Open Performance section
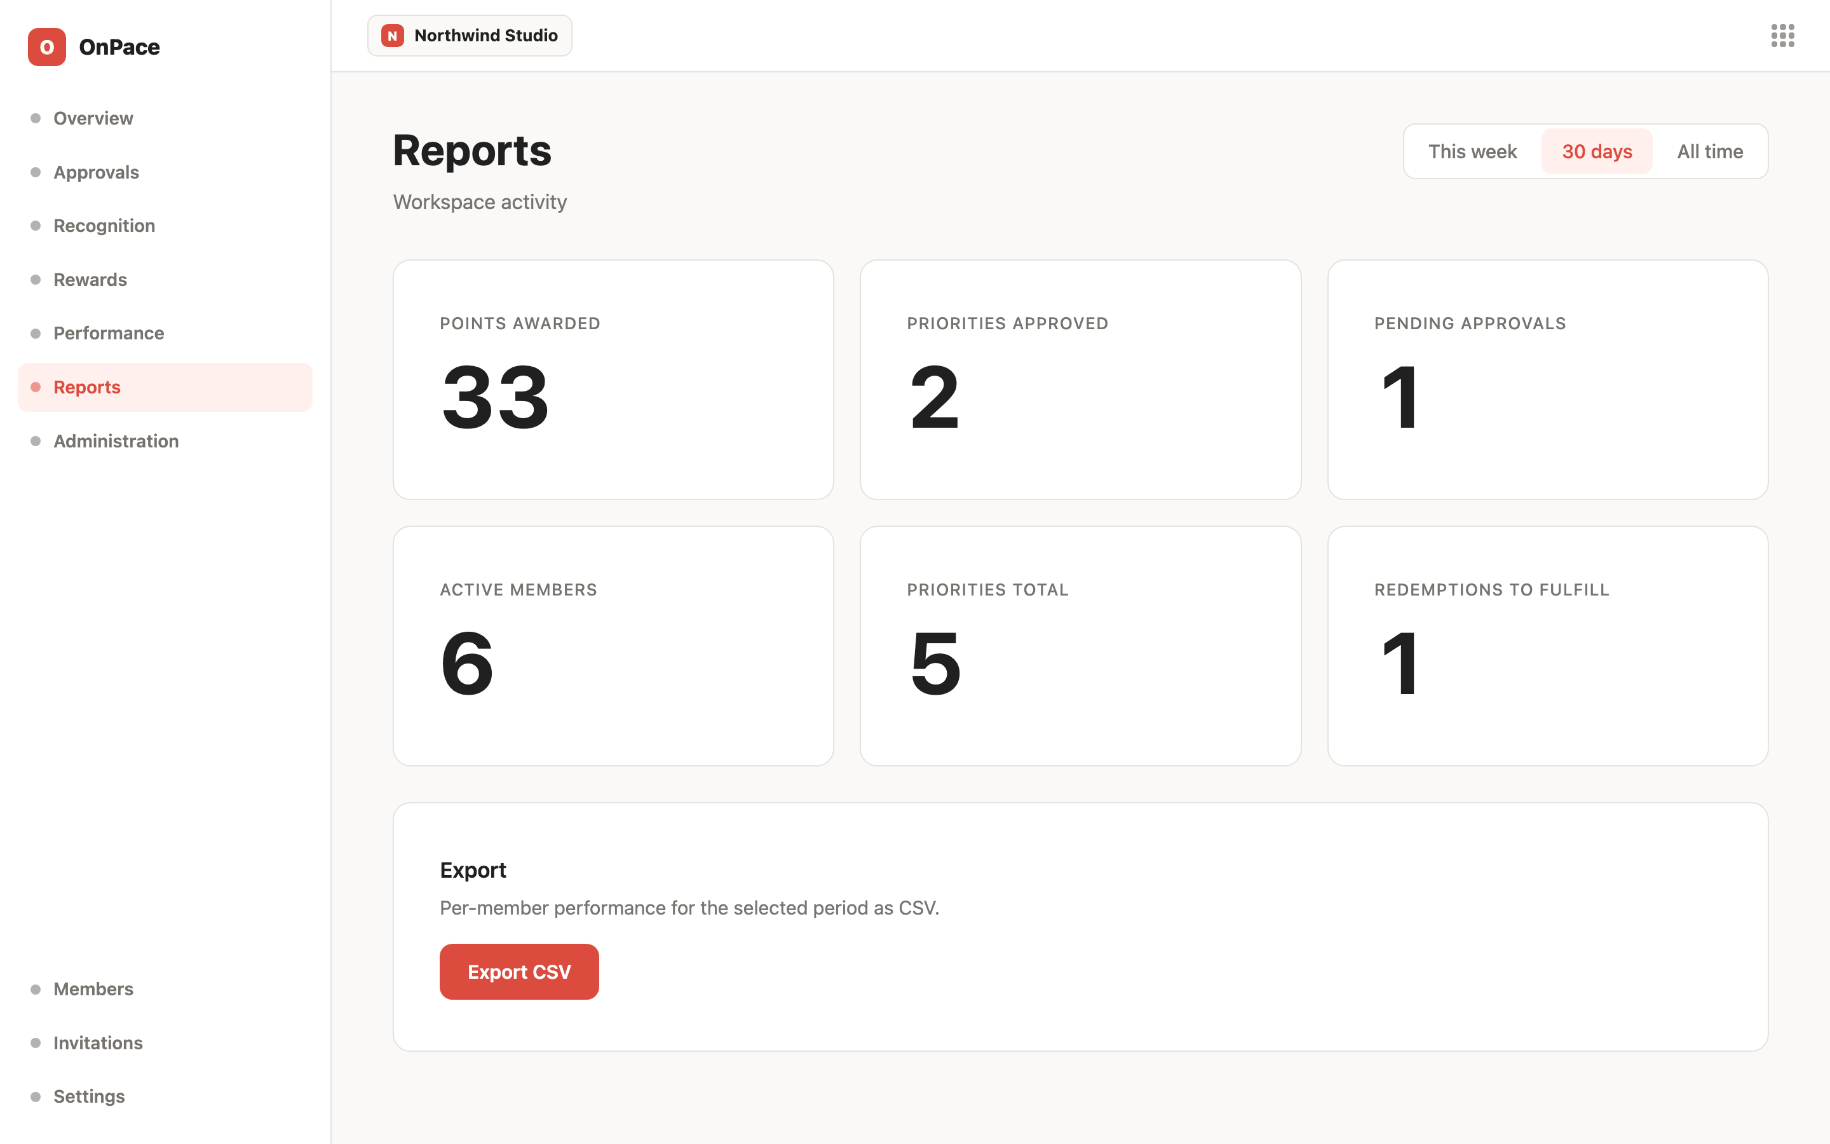Viewport: 1830px width, 1144px height. pyautogui.click(x=165, y=333)
